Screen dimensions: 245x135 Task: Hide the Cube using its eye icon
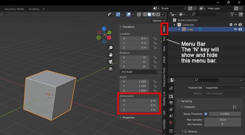[x=236, y=29]
